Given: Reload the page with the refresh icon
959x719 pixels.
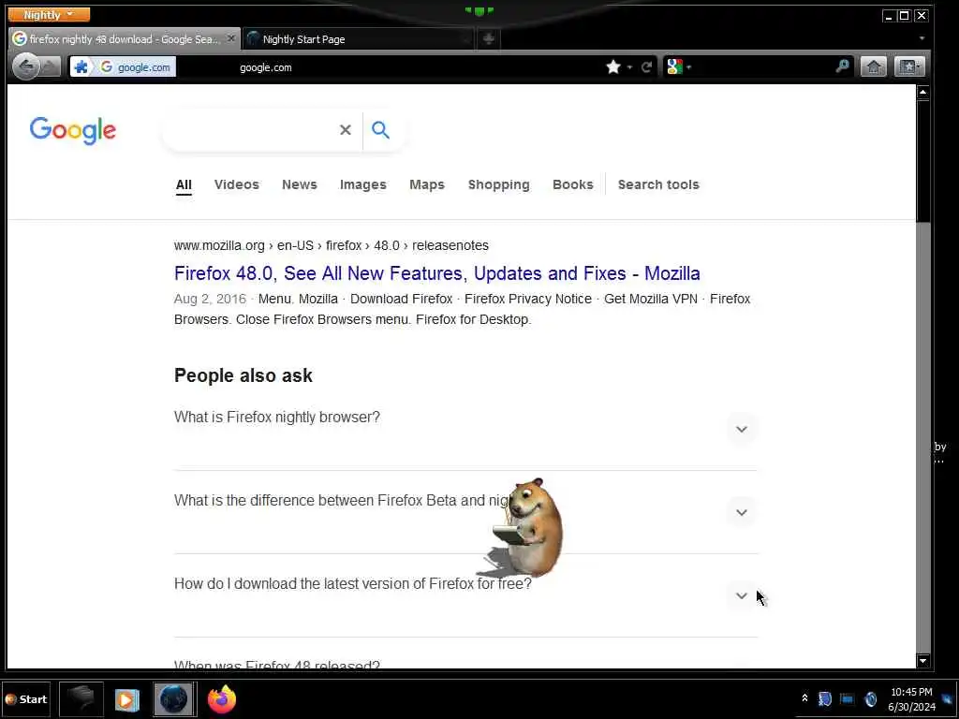Looking at the screenshot, I should coord(646,67).
